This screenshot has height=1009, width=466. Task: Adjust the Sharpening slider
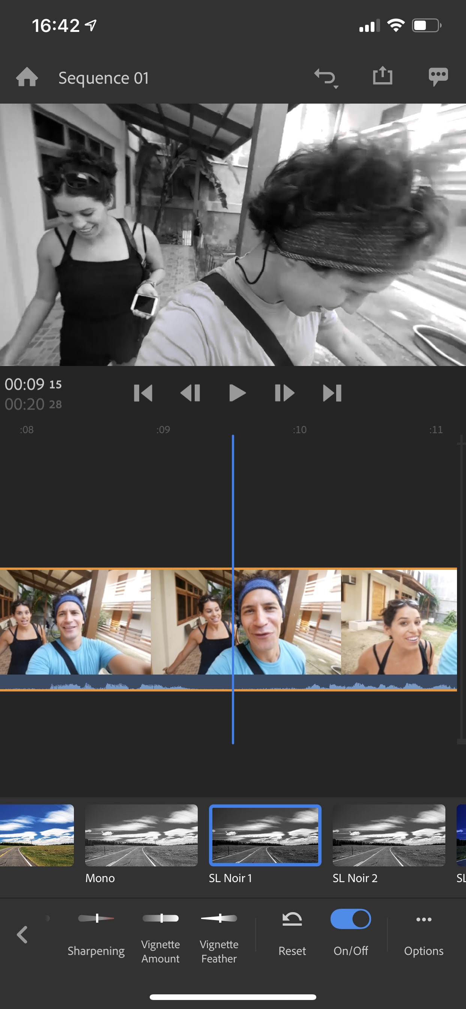click(96, 919)
